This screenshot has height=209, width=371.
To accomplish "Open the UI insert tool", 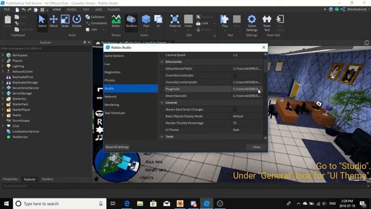I will coord(158,21).
